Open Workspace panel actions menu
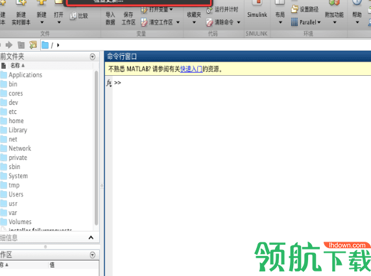This screenshot has width=371, height=276. [93, 255]
